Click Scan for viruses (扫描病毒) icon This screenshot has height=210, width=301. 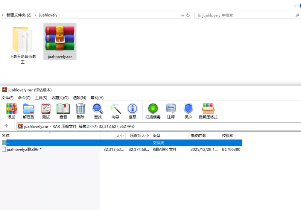(x=153, y=111)
